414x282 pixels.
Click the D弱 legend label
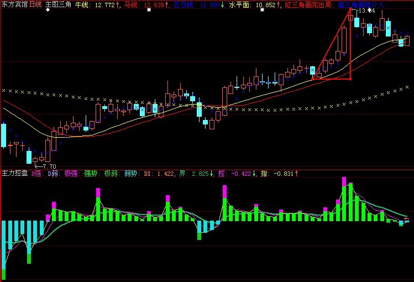pyautogui.click(x=53, y=174)
